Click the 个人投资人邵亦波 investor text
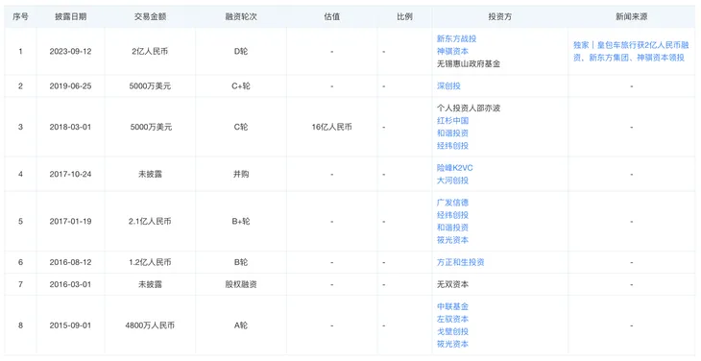 [468, 108]
